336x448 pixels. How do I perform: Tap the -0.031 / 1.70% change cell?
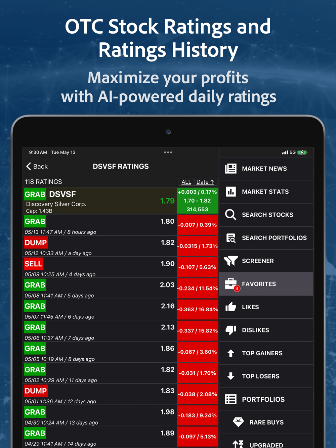(x=197, y=373)
